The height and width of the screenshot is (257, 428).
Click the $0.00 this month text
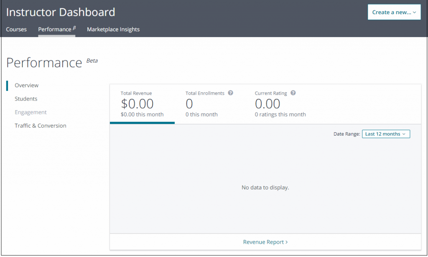tap(142, 114)
